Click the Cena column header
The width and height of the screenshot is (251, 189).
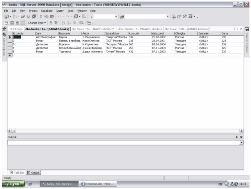pyautogui.click(x=230, y=34)
